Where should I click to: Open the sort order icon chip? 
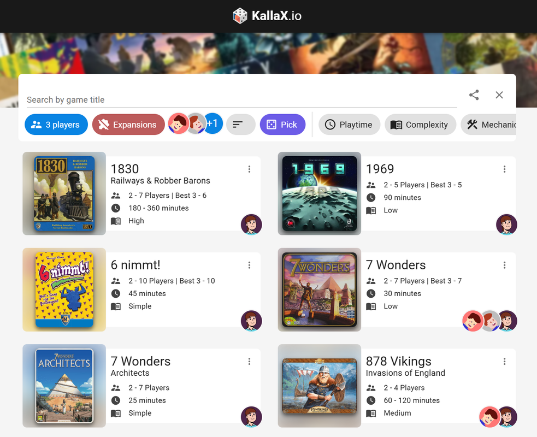[241, 125]
